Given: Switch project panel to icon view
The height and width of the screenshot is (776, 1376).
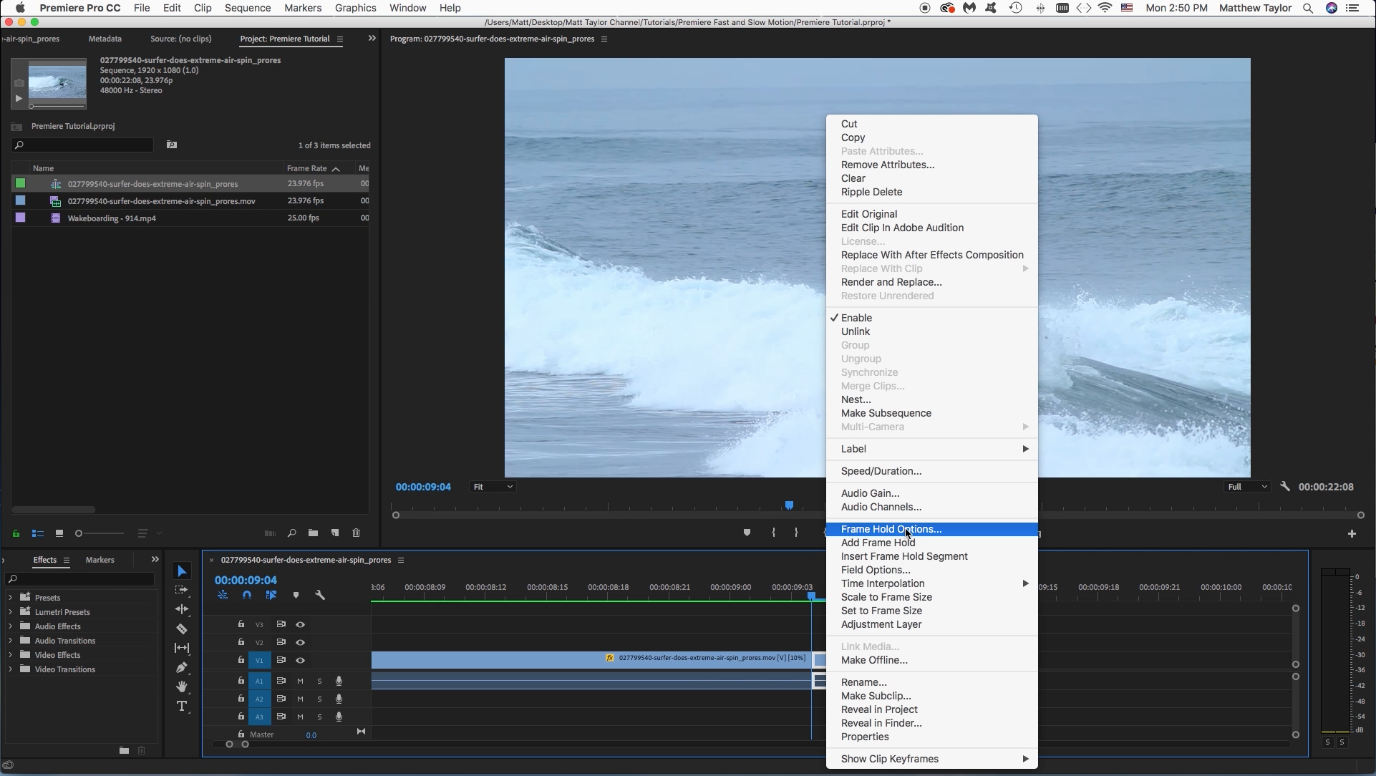Looking at the screenshot, I should pyautogui.click(x=59, y=533).
